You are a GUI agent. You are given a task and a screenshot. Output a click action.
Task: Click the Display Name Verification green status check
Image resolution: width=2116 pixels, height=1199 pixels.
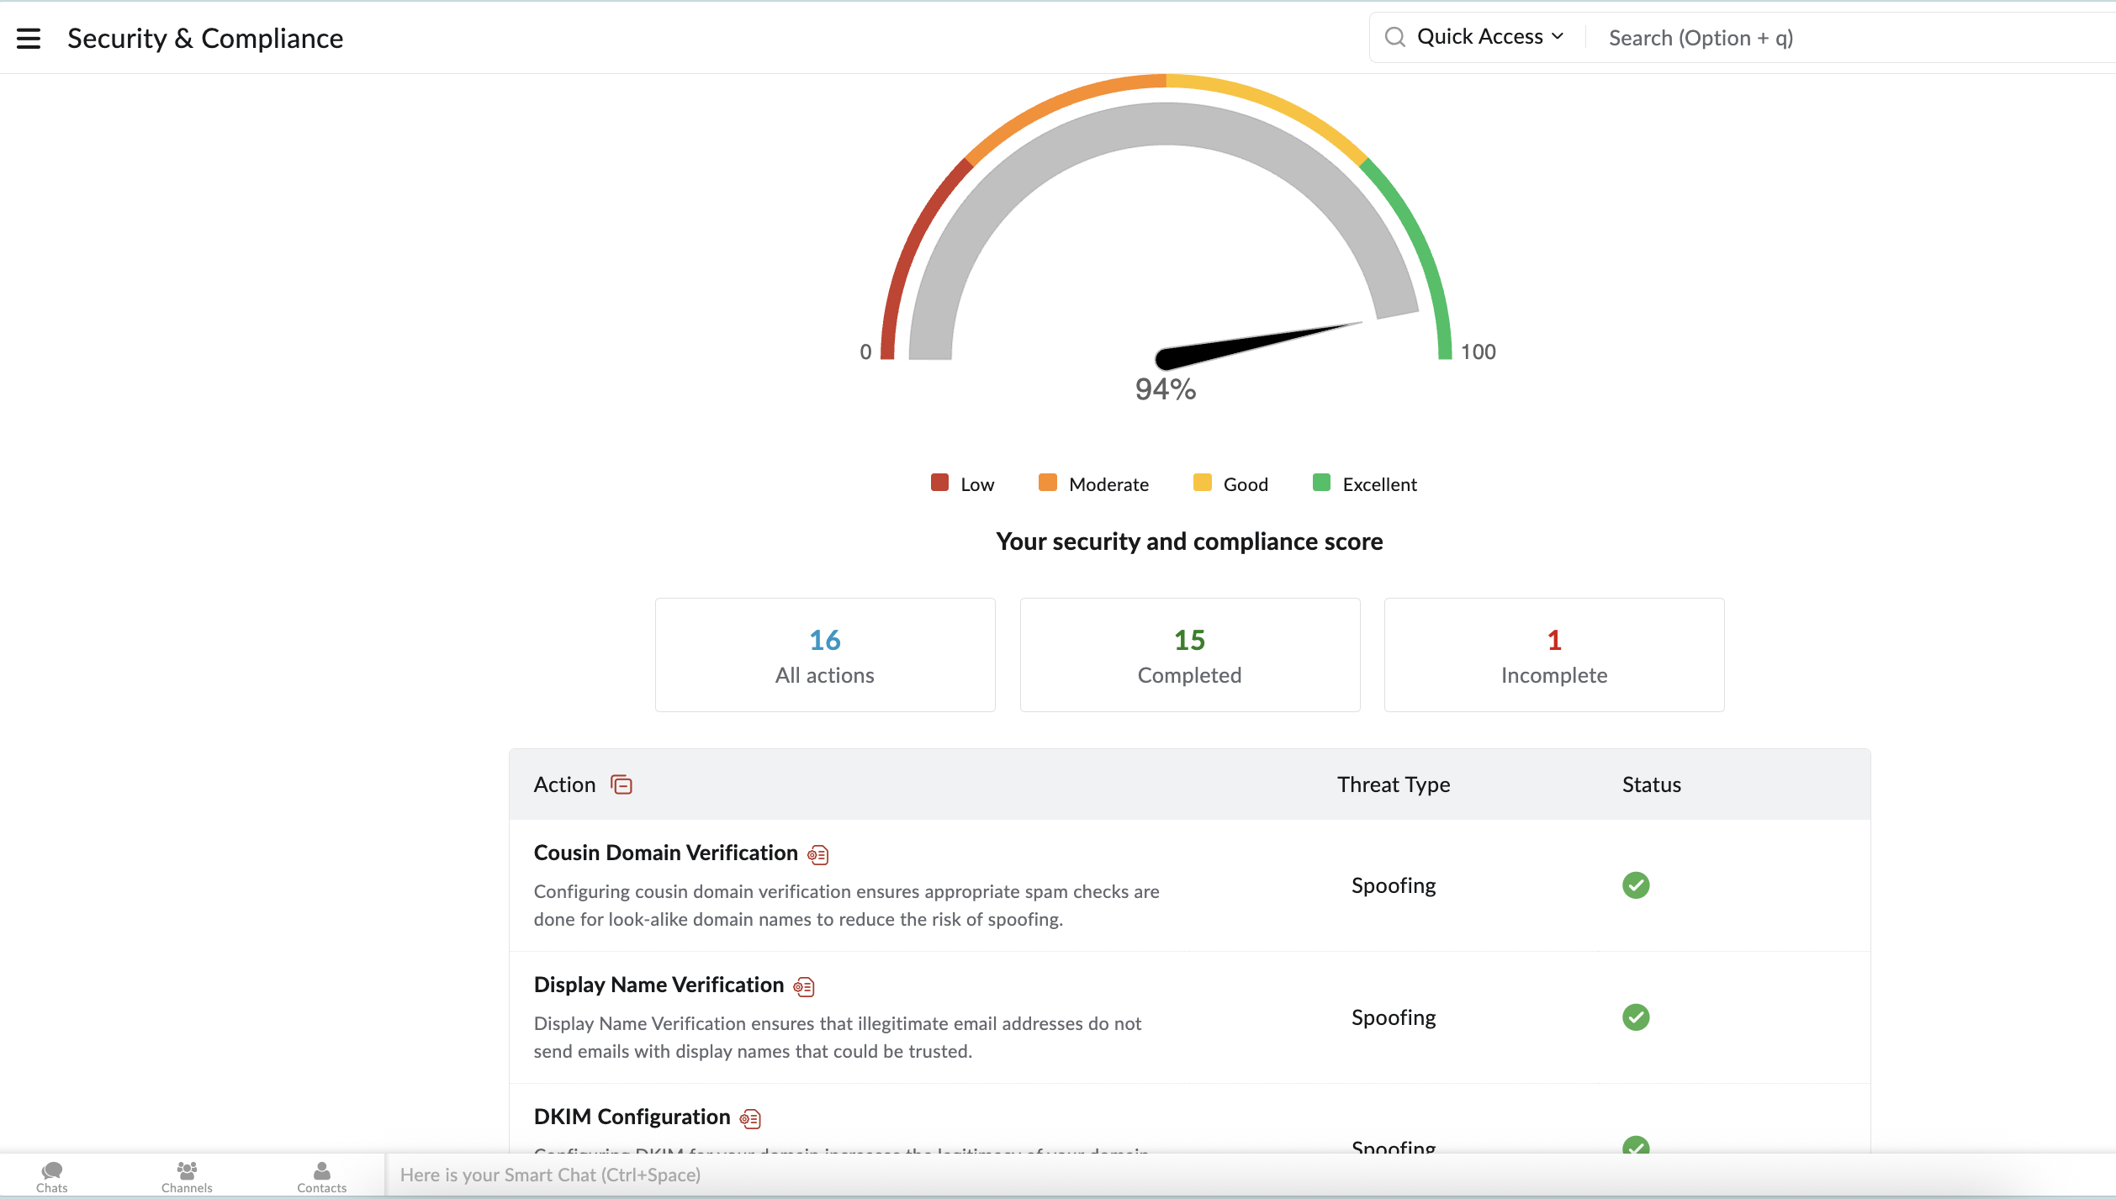[x=1636, y=1017]
